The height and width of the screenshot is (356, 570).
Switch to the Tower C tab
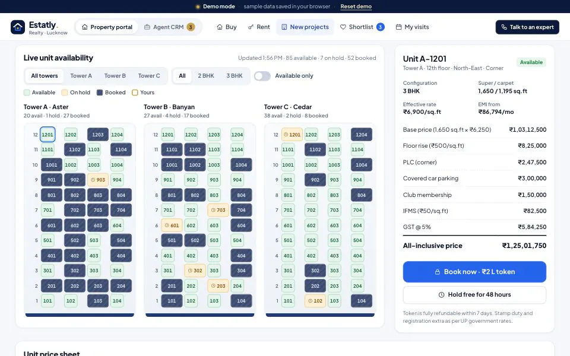coord(149,76)
